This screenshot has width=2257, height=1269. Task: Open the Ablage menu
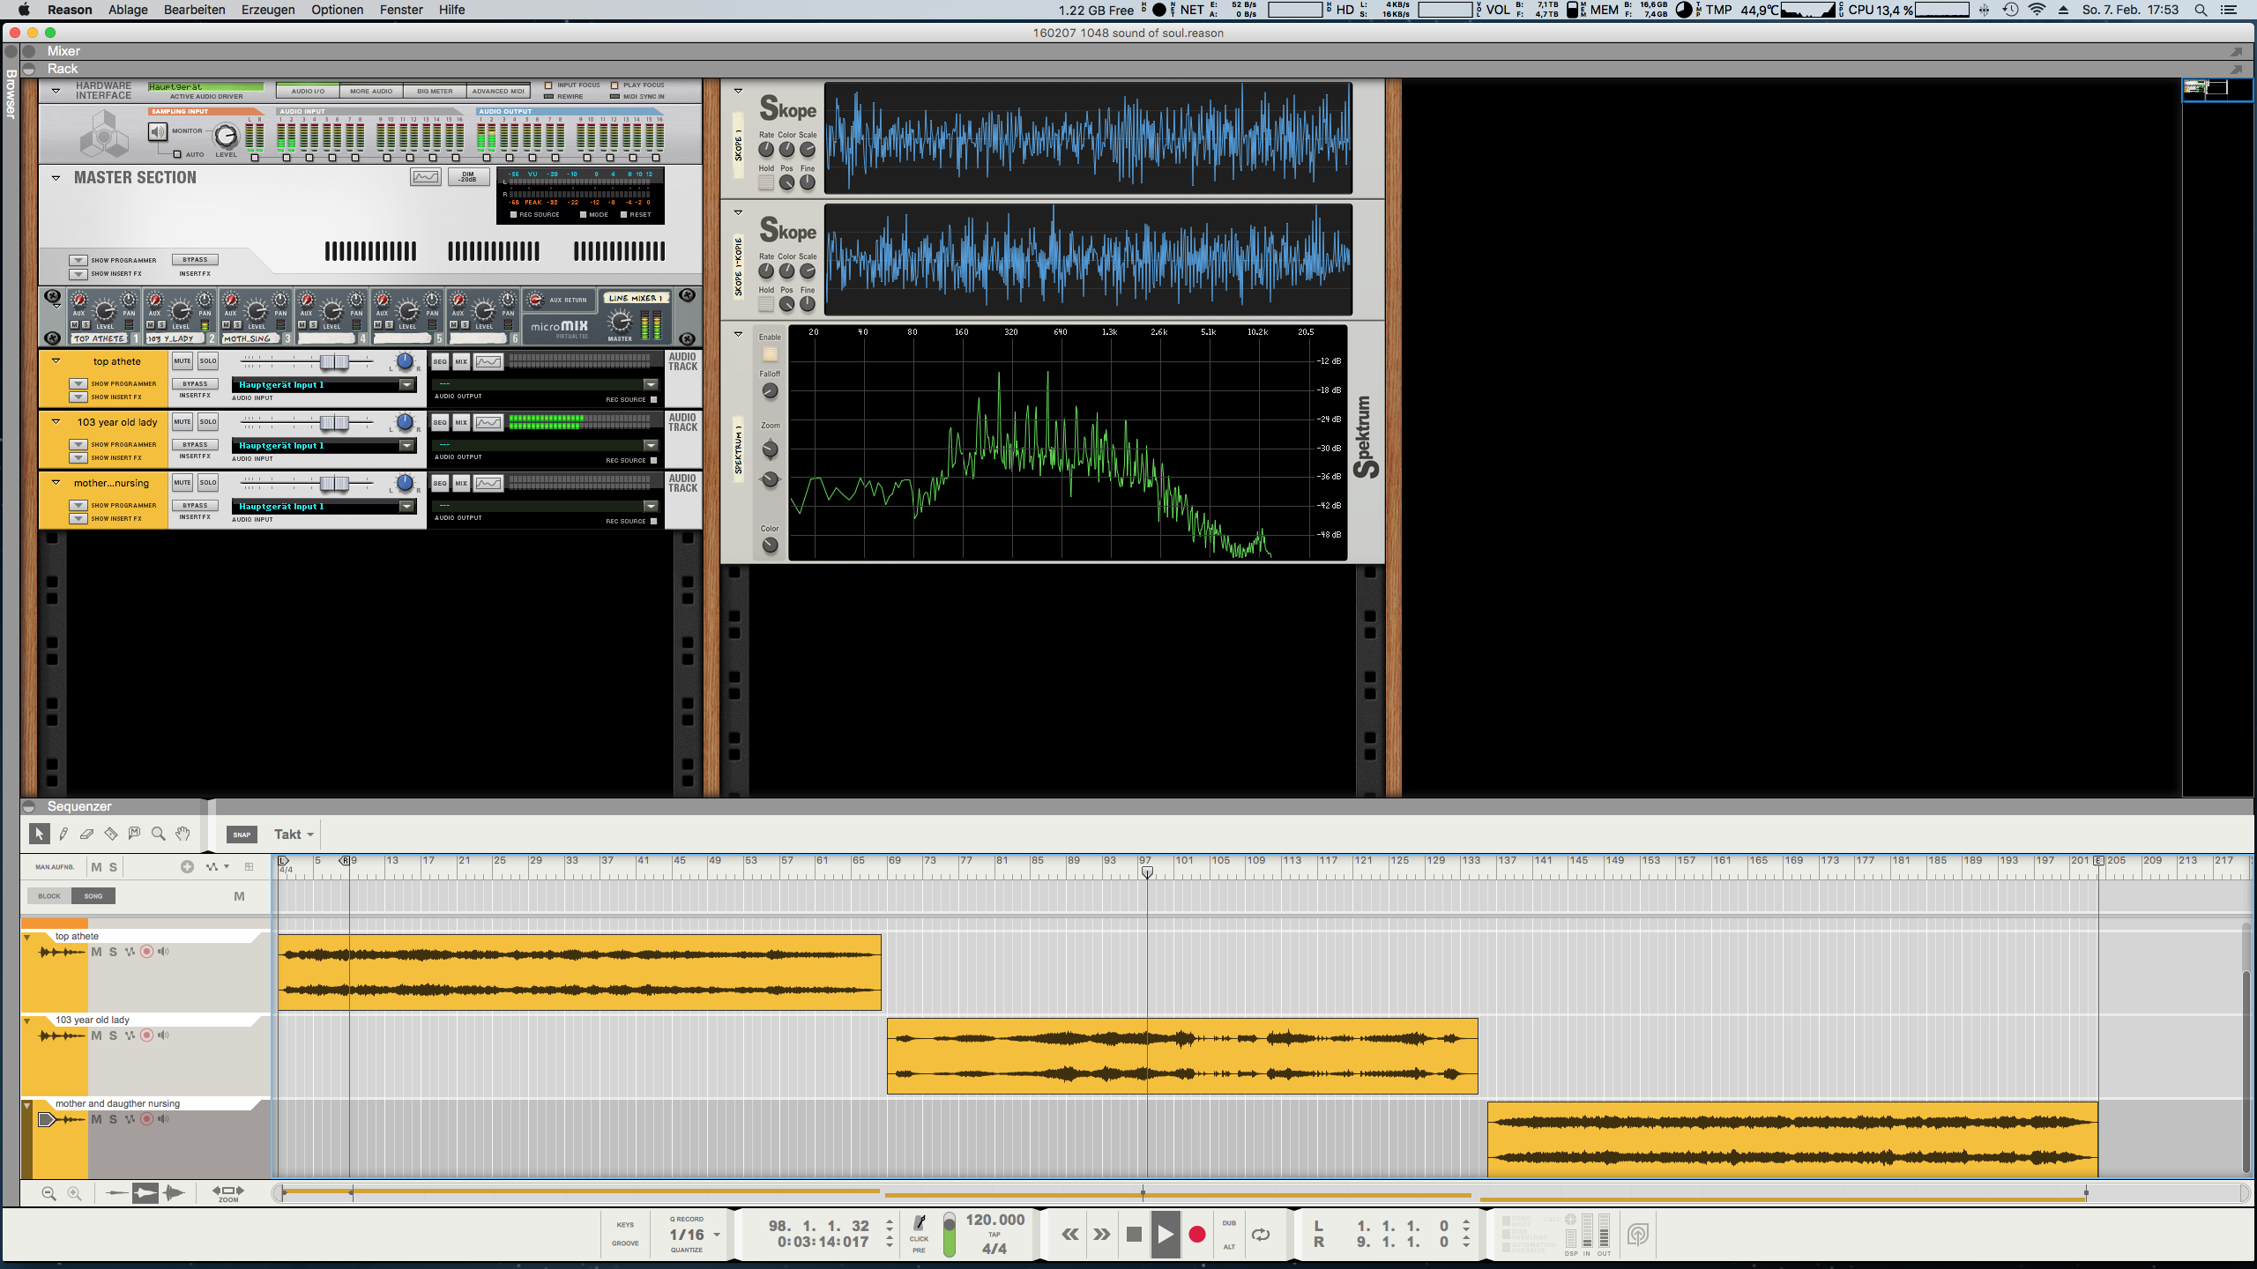[x=128, y=10]
